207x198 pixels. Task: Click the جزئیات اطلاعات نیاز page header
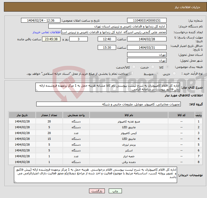click(x=187, y=7)
